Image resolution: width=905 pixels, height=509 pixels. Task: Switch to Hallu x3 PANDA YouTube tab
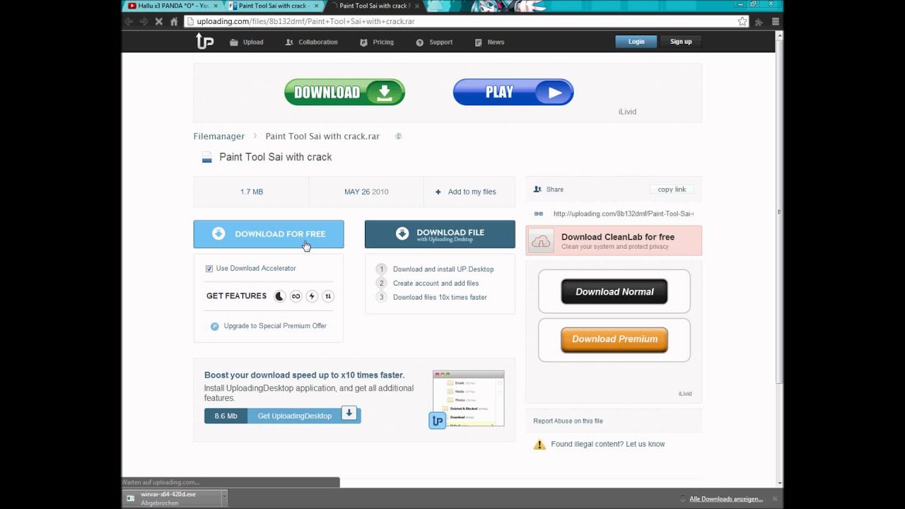click(x=172, y=6)
